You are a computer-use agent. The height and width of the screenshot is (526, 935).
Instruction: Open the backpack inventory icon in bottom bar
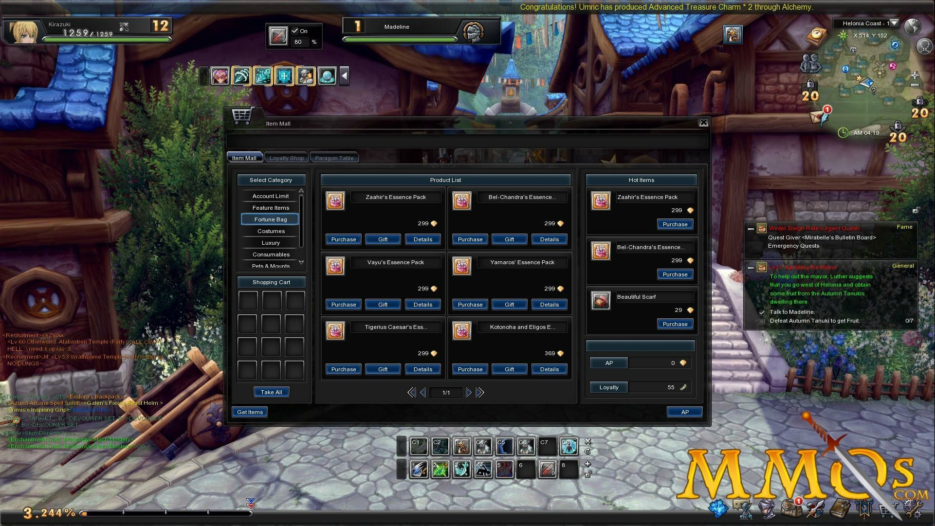coord(791,509)
